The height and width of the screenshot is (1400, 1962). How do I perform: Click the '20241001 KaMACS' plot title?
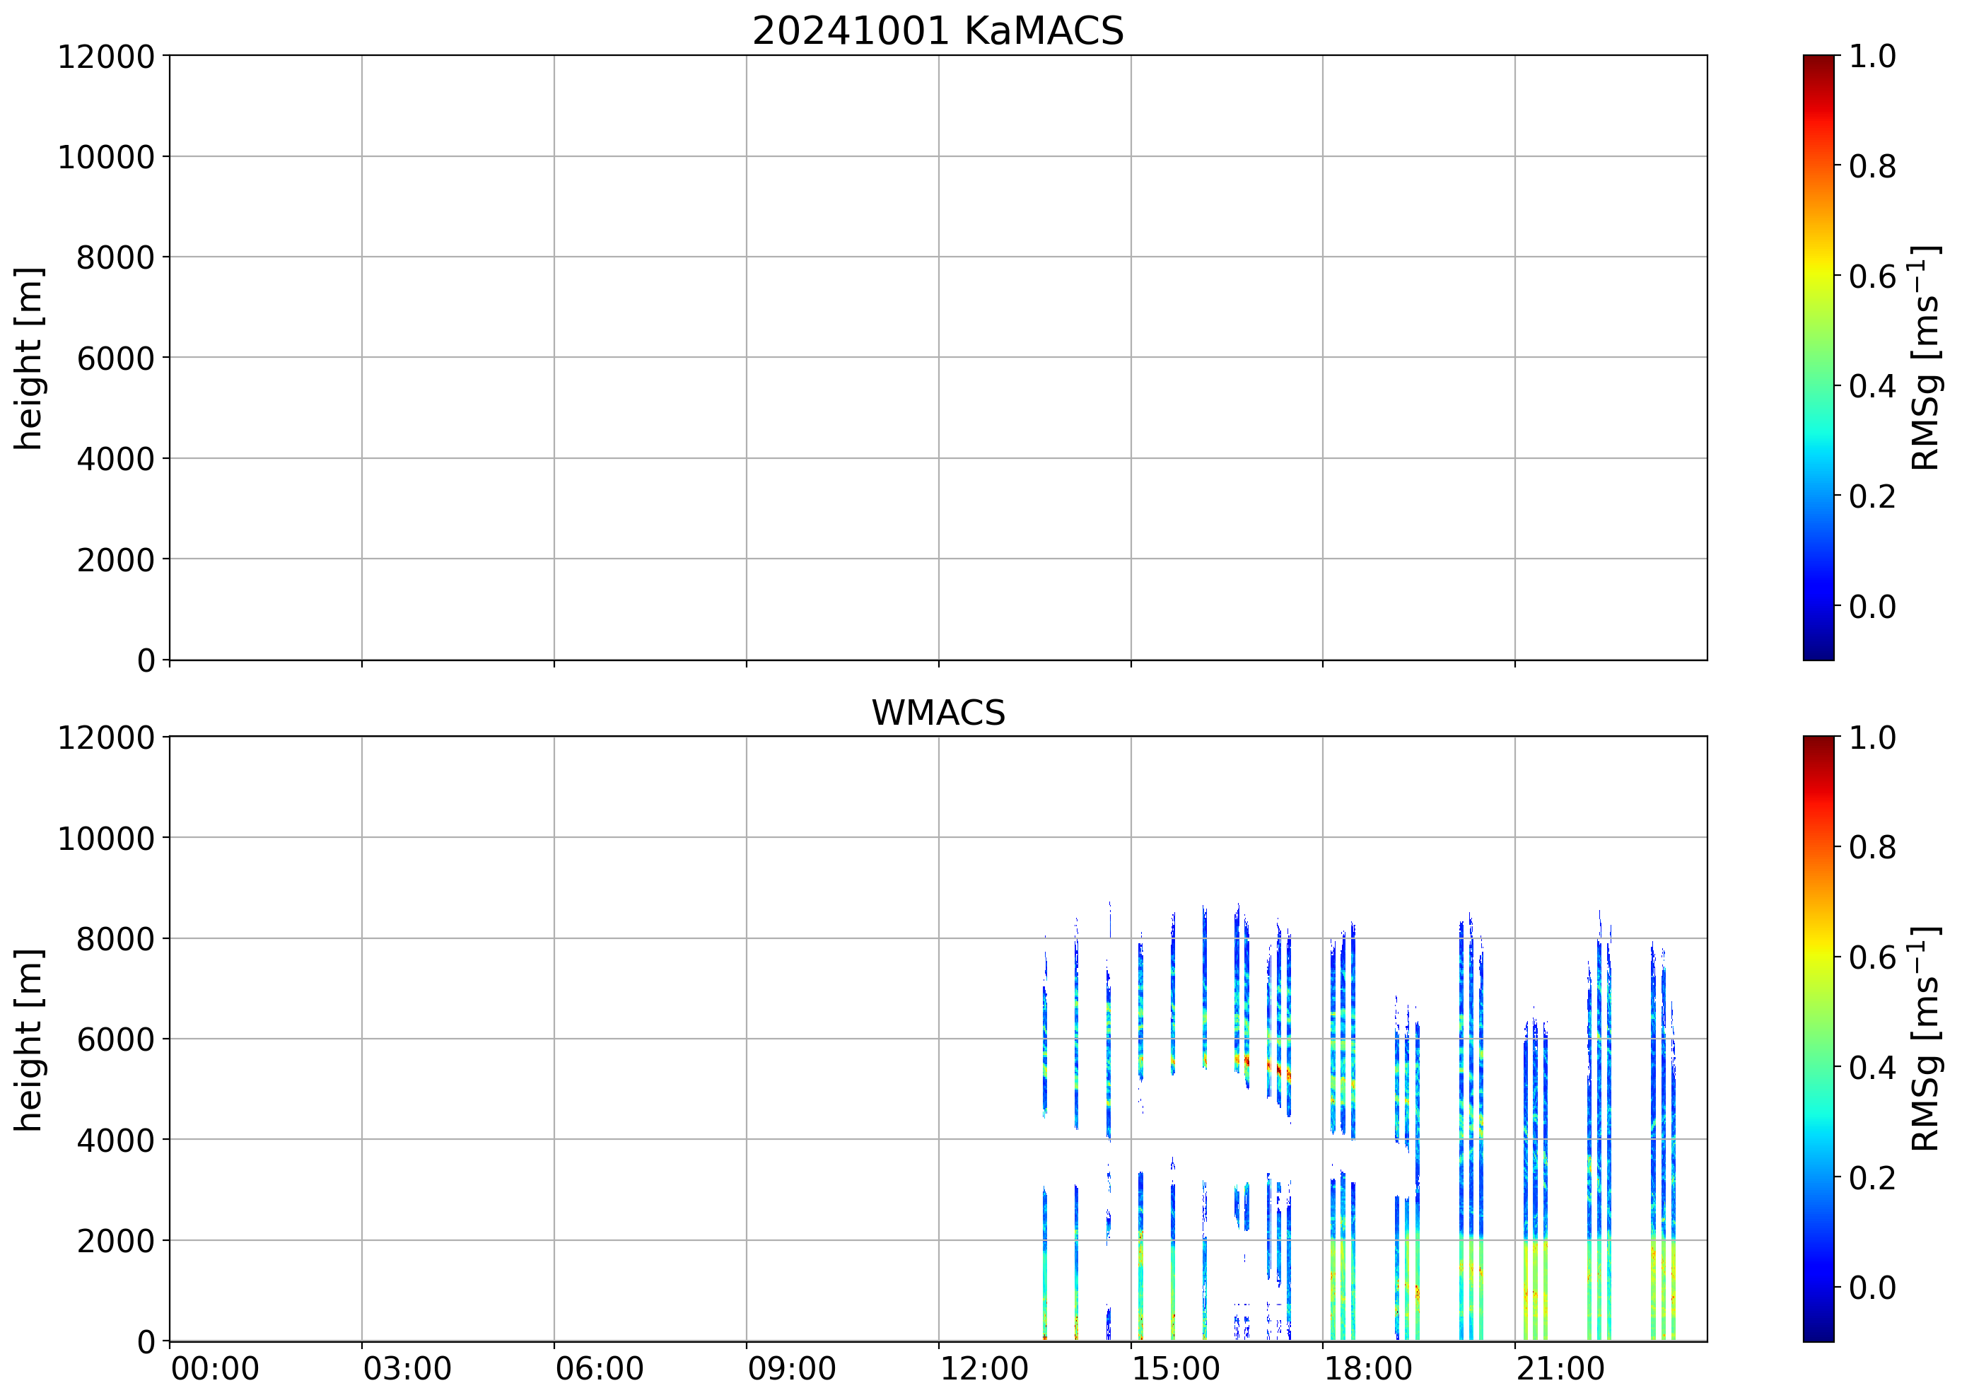938,31
